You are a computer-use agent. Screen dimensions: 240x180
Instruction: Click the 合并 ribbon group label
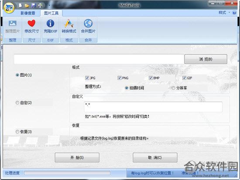[88, 40]
